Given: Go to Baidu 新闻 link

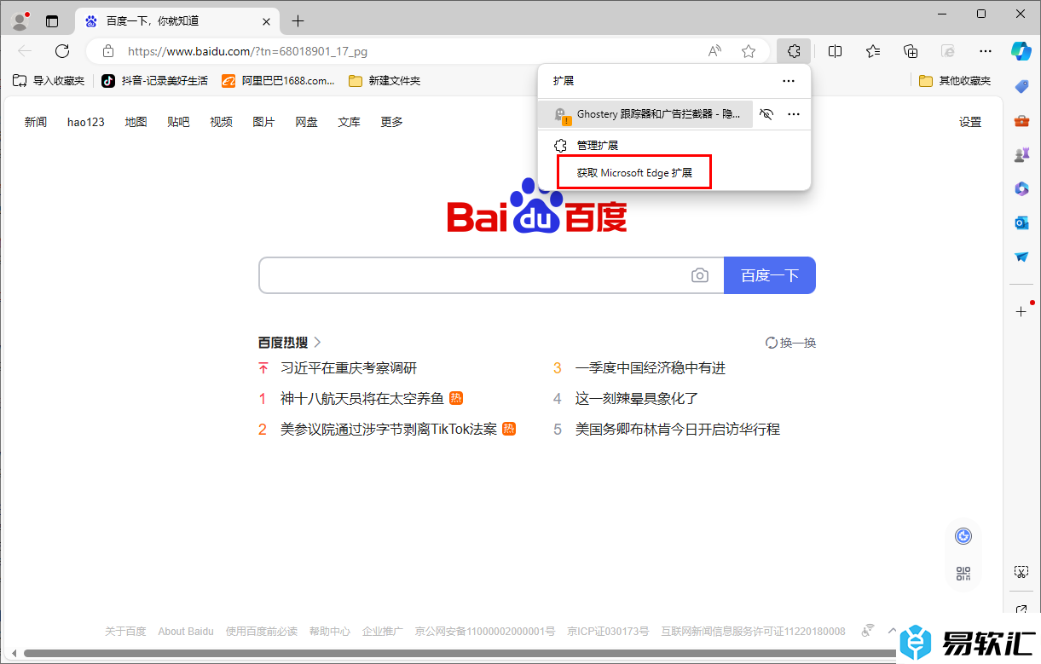Looking at the screenshot, I should (36, 122).
